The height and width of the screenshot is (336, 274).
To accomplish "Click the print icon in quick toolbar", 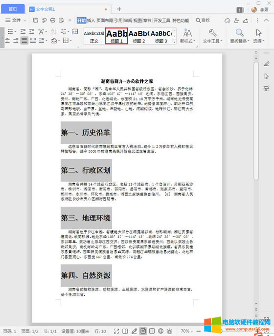I will click(53, 20).
